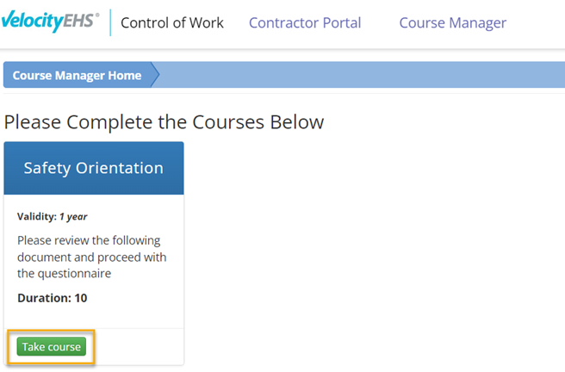Image resolution: width=565 pixels, height=372 pixels.
Task: Click the Duration: 10 label
Action: 52,298
